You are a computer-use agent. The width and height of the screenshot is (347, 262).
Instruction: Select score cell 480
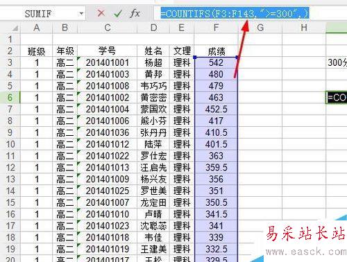coord(216,74)
